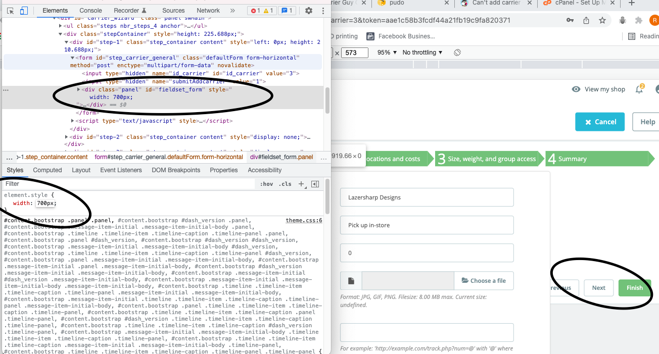This screenshot has height=354, width=659.
Task: Toggle the :hov element state panel
Action: 266,184
